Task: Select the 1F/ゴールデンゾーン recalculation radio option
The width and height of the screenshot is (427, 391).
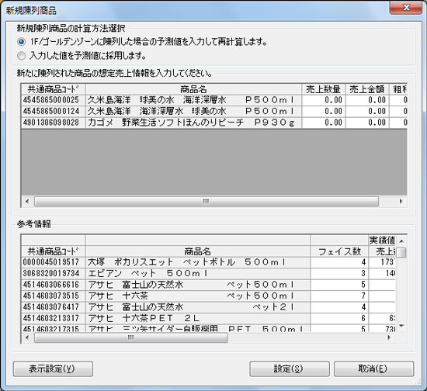Action: tap(21, 42)
